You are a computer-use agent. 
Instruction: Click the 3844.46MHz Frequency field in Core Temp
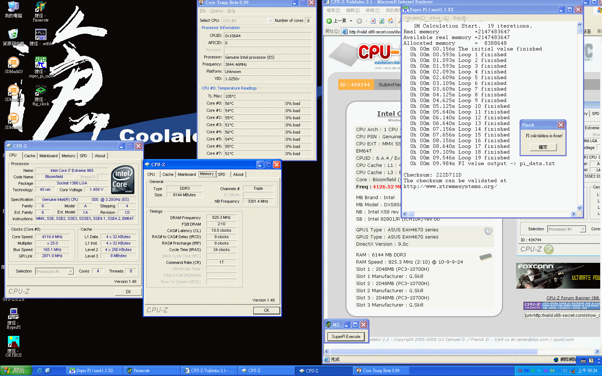pos(268,64)
